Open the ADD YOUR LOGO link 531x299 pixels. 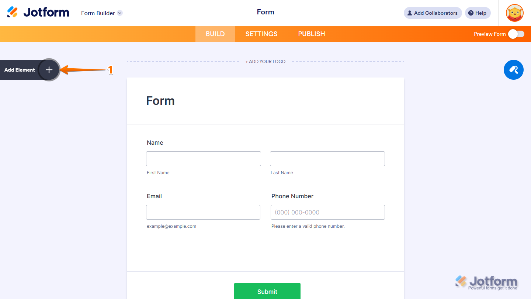(265, 61)
